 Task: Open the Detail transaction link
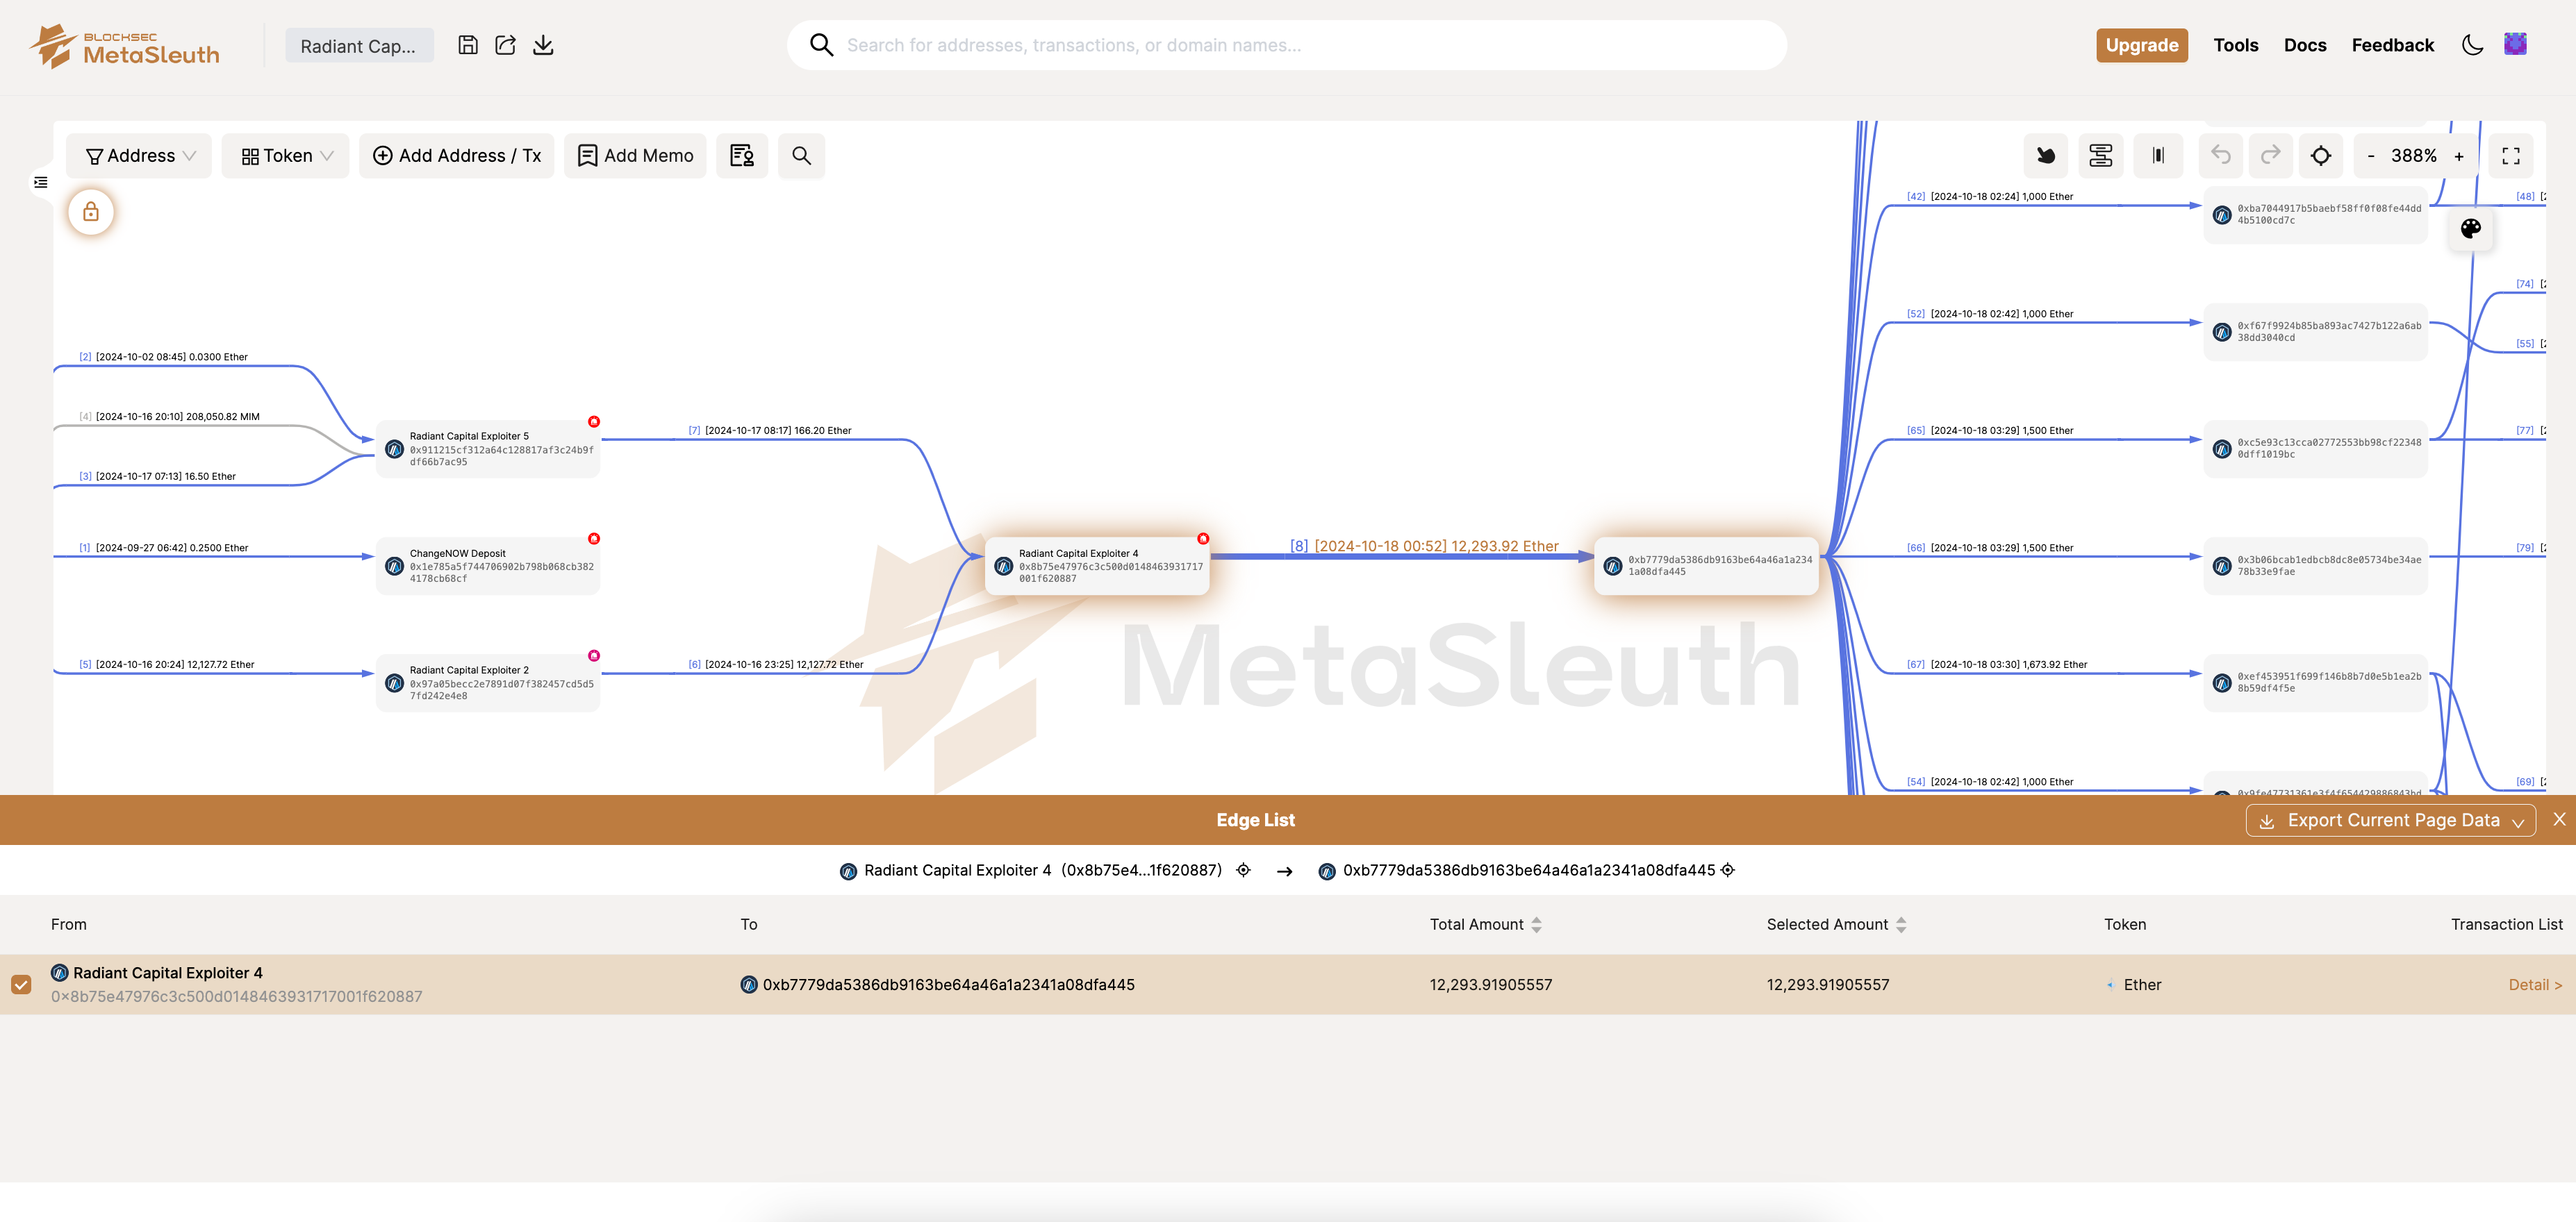tap(2534, 984)
